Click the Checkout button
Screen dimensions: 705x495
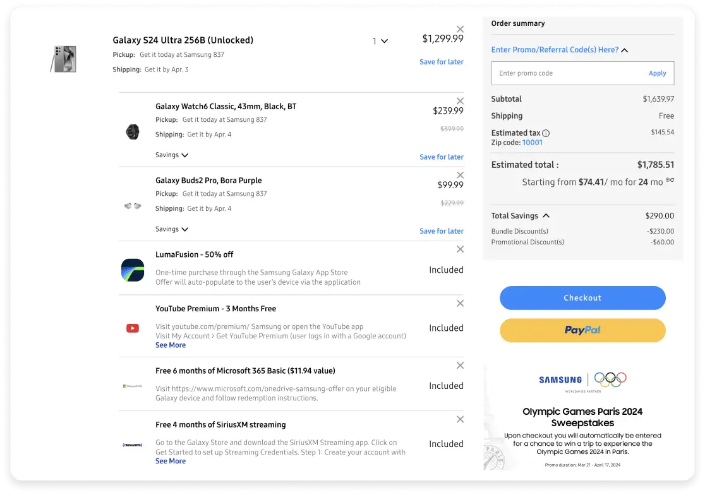582,297
